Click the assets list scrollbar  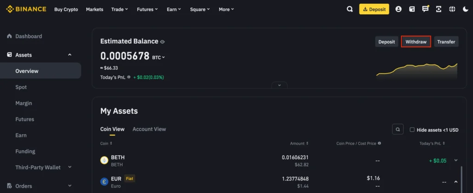(x=461, y=180)
